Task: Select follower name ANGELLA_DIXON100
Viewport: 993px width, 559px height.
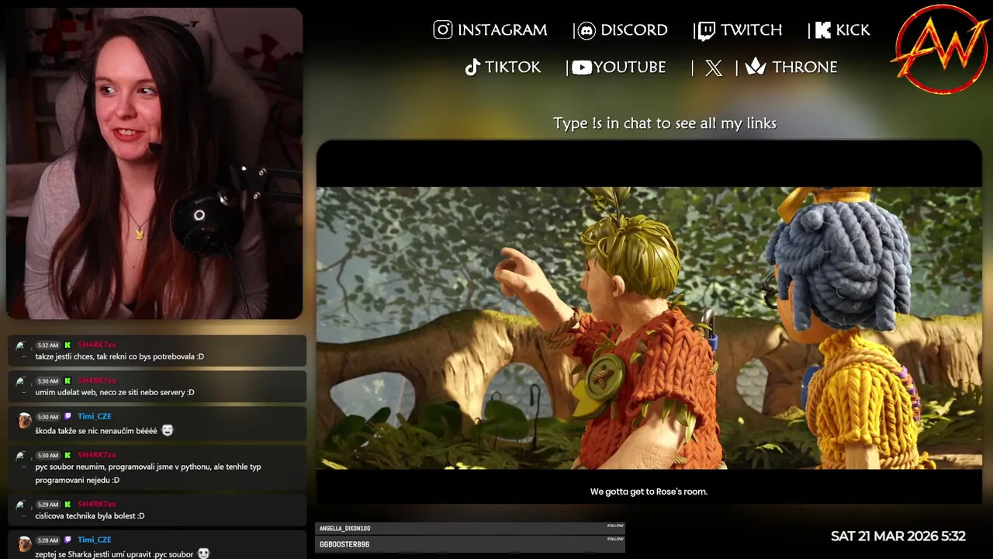Action: 344,529
